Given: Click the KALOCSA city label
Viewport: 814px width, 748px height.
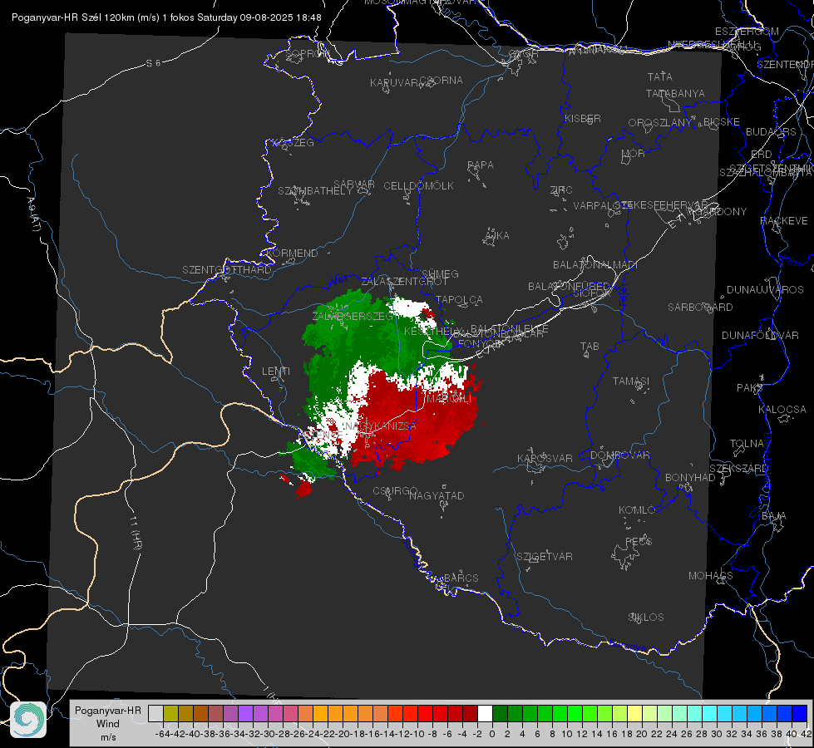Looking at the screenshot, I should [x=782, y=410].
